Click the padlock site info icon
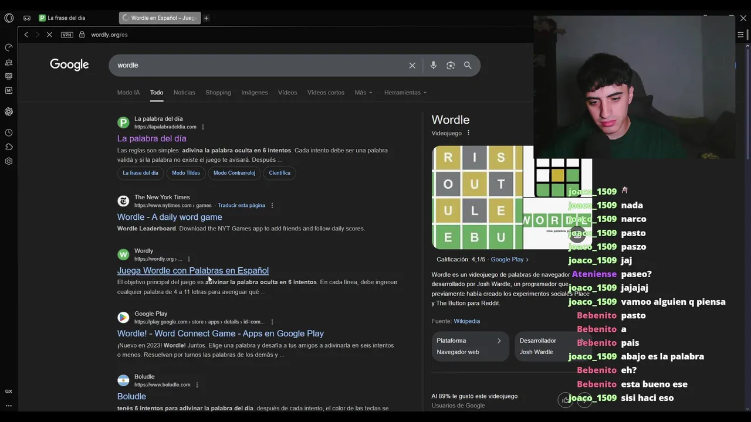The height and width of the screenshot is (422, 751). (x=82, y=35)
